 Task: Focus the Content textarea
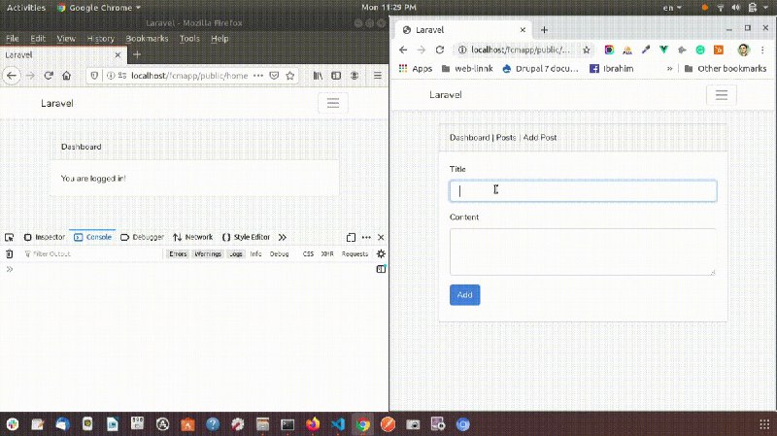[583, 252]
